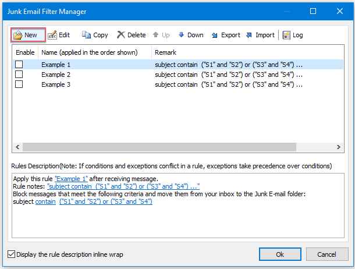This screenshot has height=269, width=355.
Task: Copy the selected filter rule
Action: (95, 35)
